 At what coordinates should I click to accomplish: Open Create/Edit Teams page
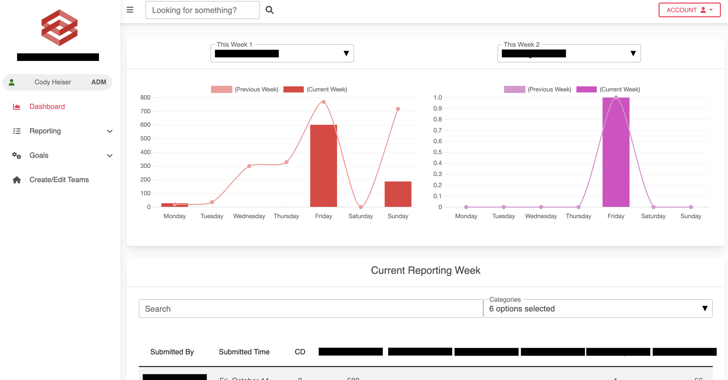click(x=59, y=180)
